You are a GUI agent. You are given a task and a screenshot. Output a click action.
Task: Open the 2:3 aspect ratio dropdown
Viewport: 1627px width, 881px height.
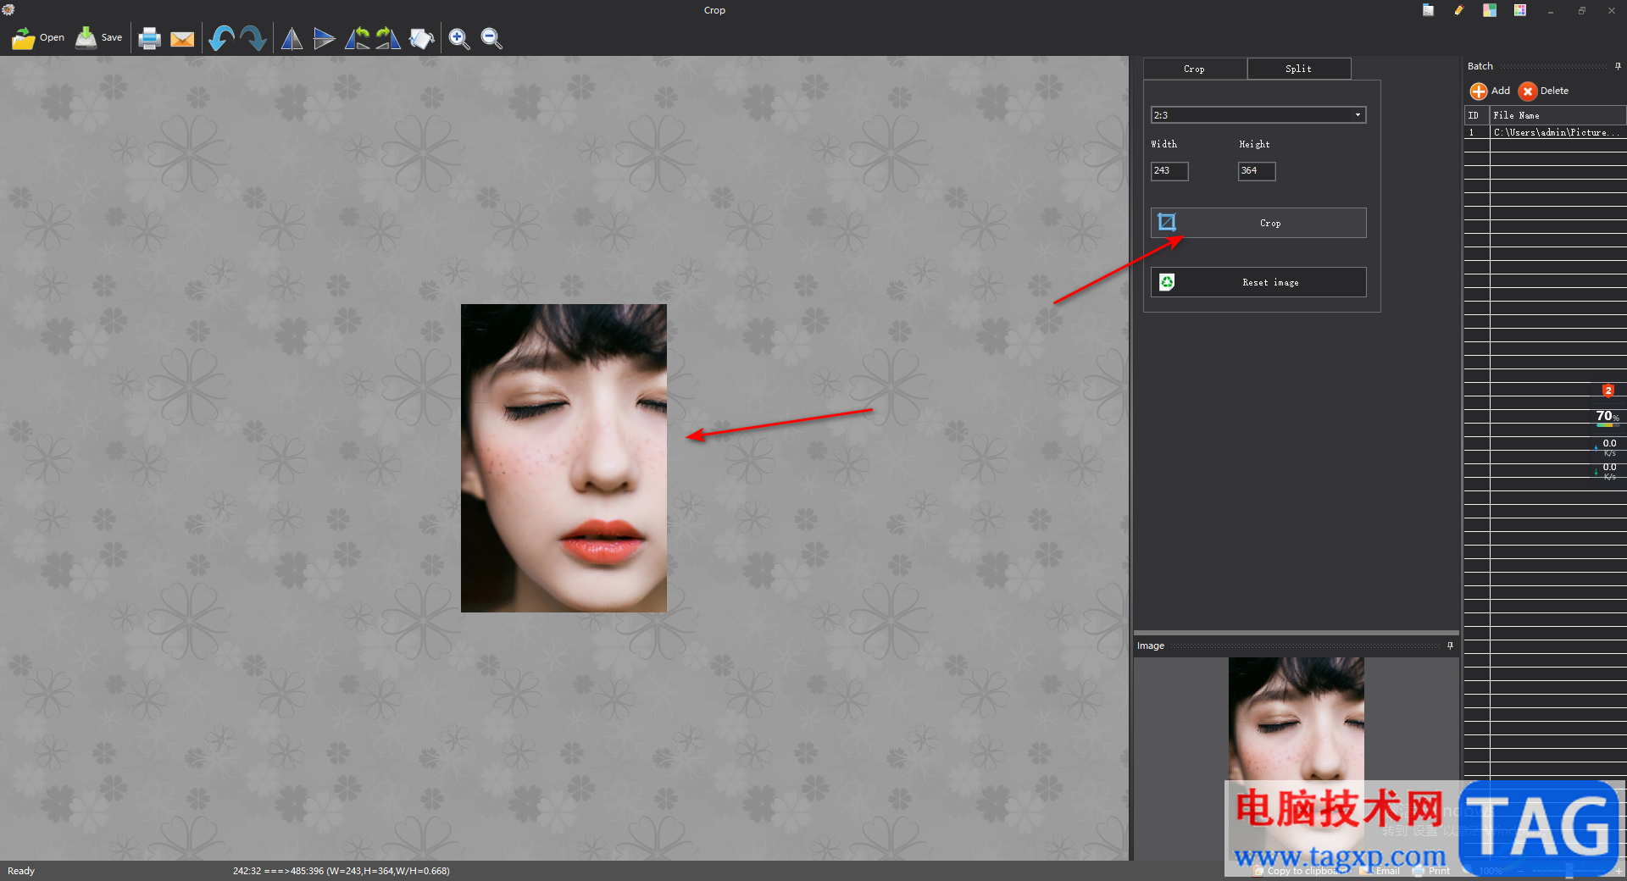pos(1258,115)
